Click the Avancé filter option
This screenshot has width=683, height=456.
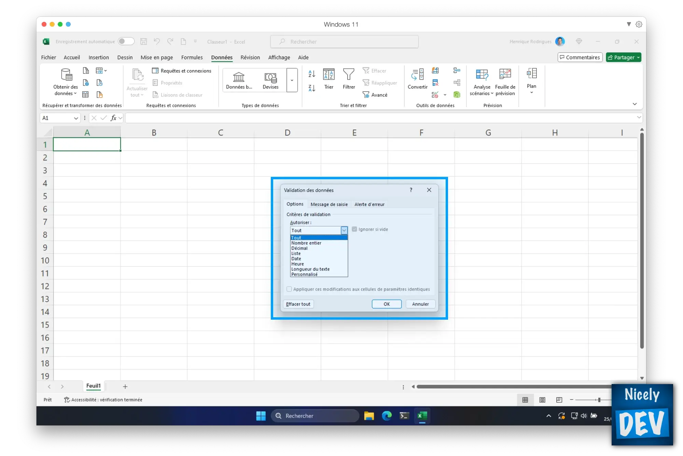[375, 95]
